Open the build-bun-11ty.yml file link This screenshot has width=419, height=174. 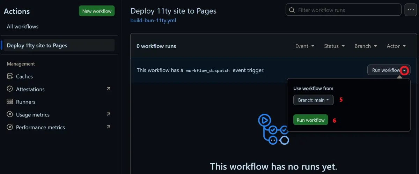coord(153,21)
